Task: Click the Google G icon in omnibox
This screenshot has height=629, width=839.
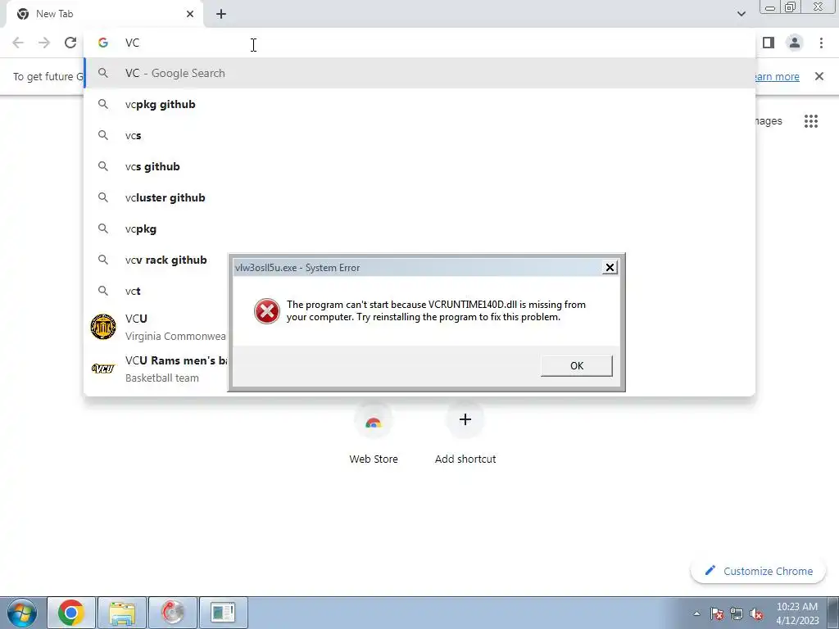Action: pyautogui.click(x=102, y=43)
